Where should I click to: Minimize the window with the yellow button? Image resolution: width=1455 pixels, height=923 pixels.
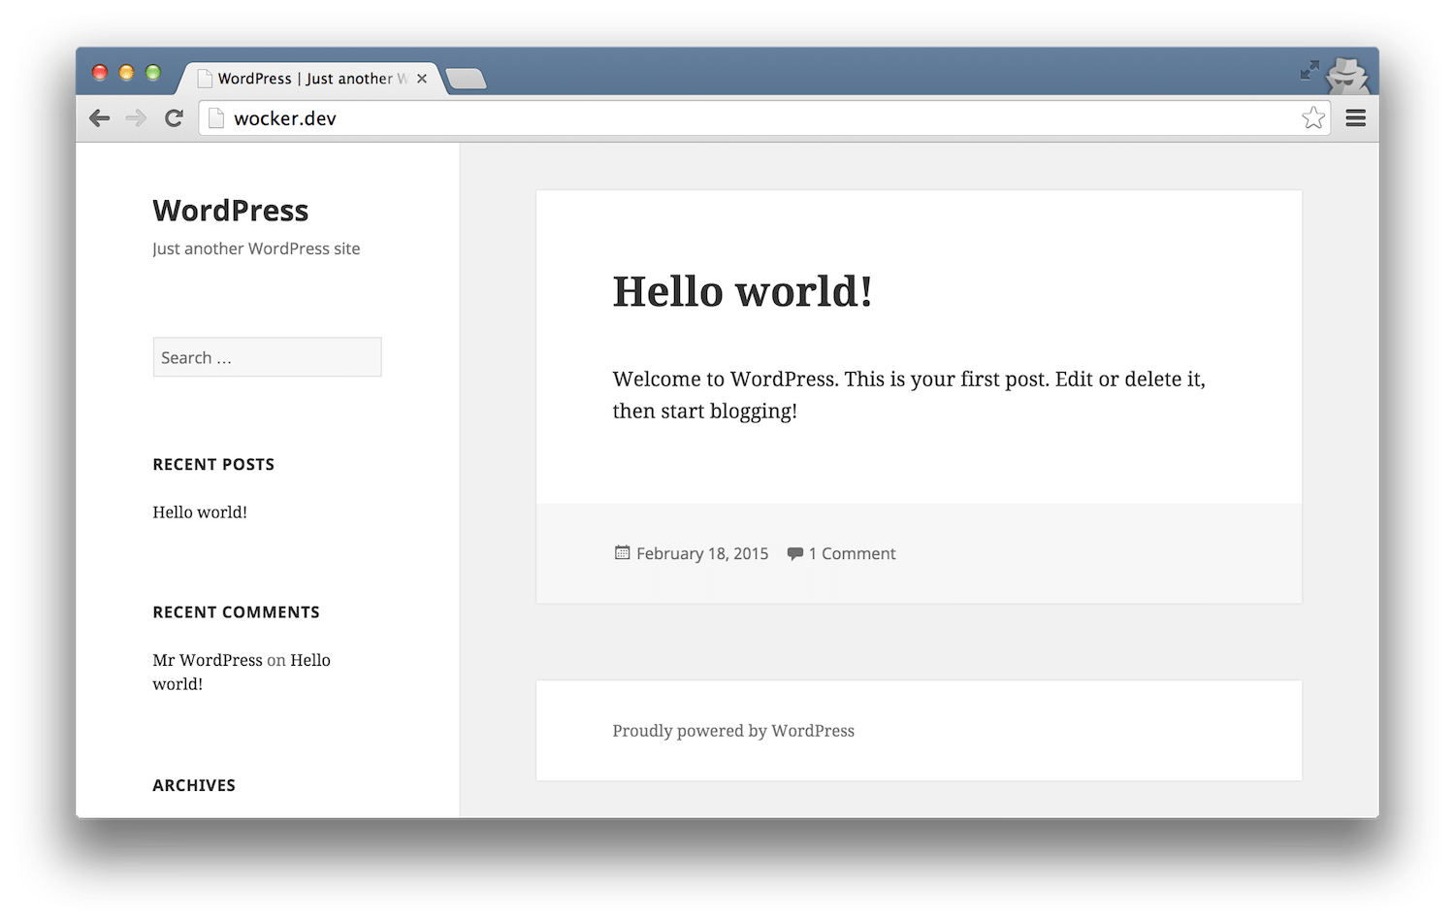(x=126, y=73)
